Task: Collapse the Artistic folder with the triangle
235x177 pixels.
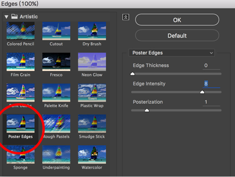Action: click(6, 17)
